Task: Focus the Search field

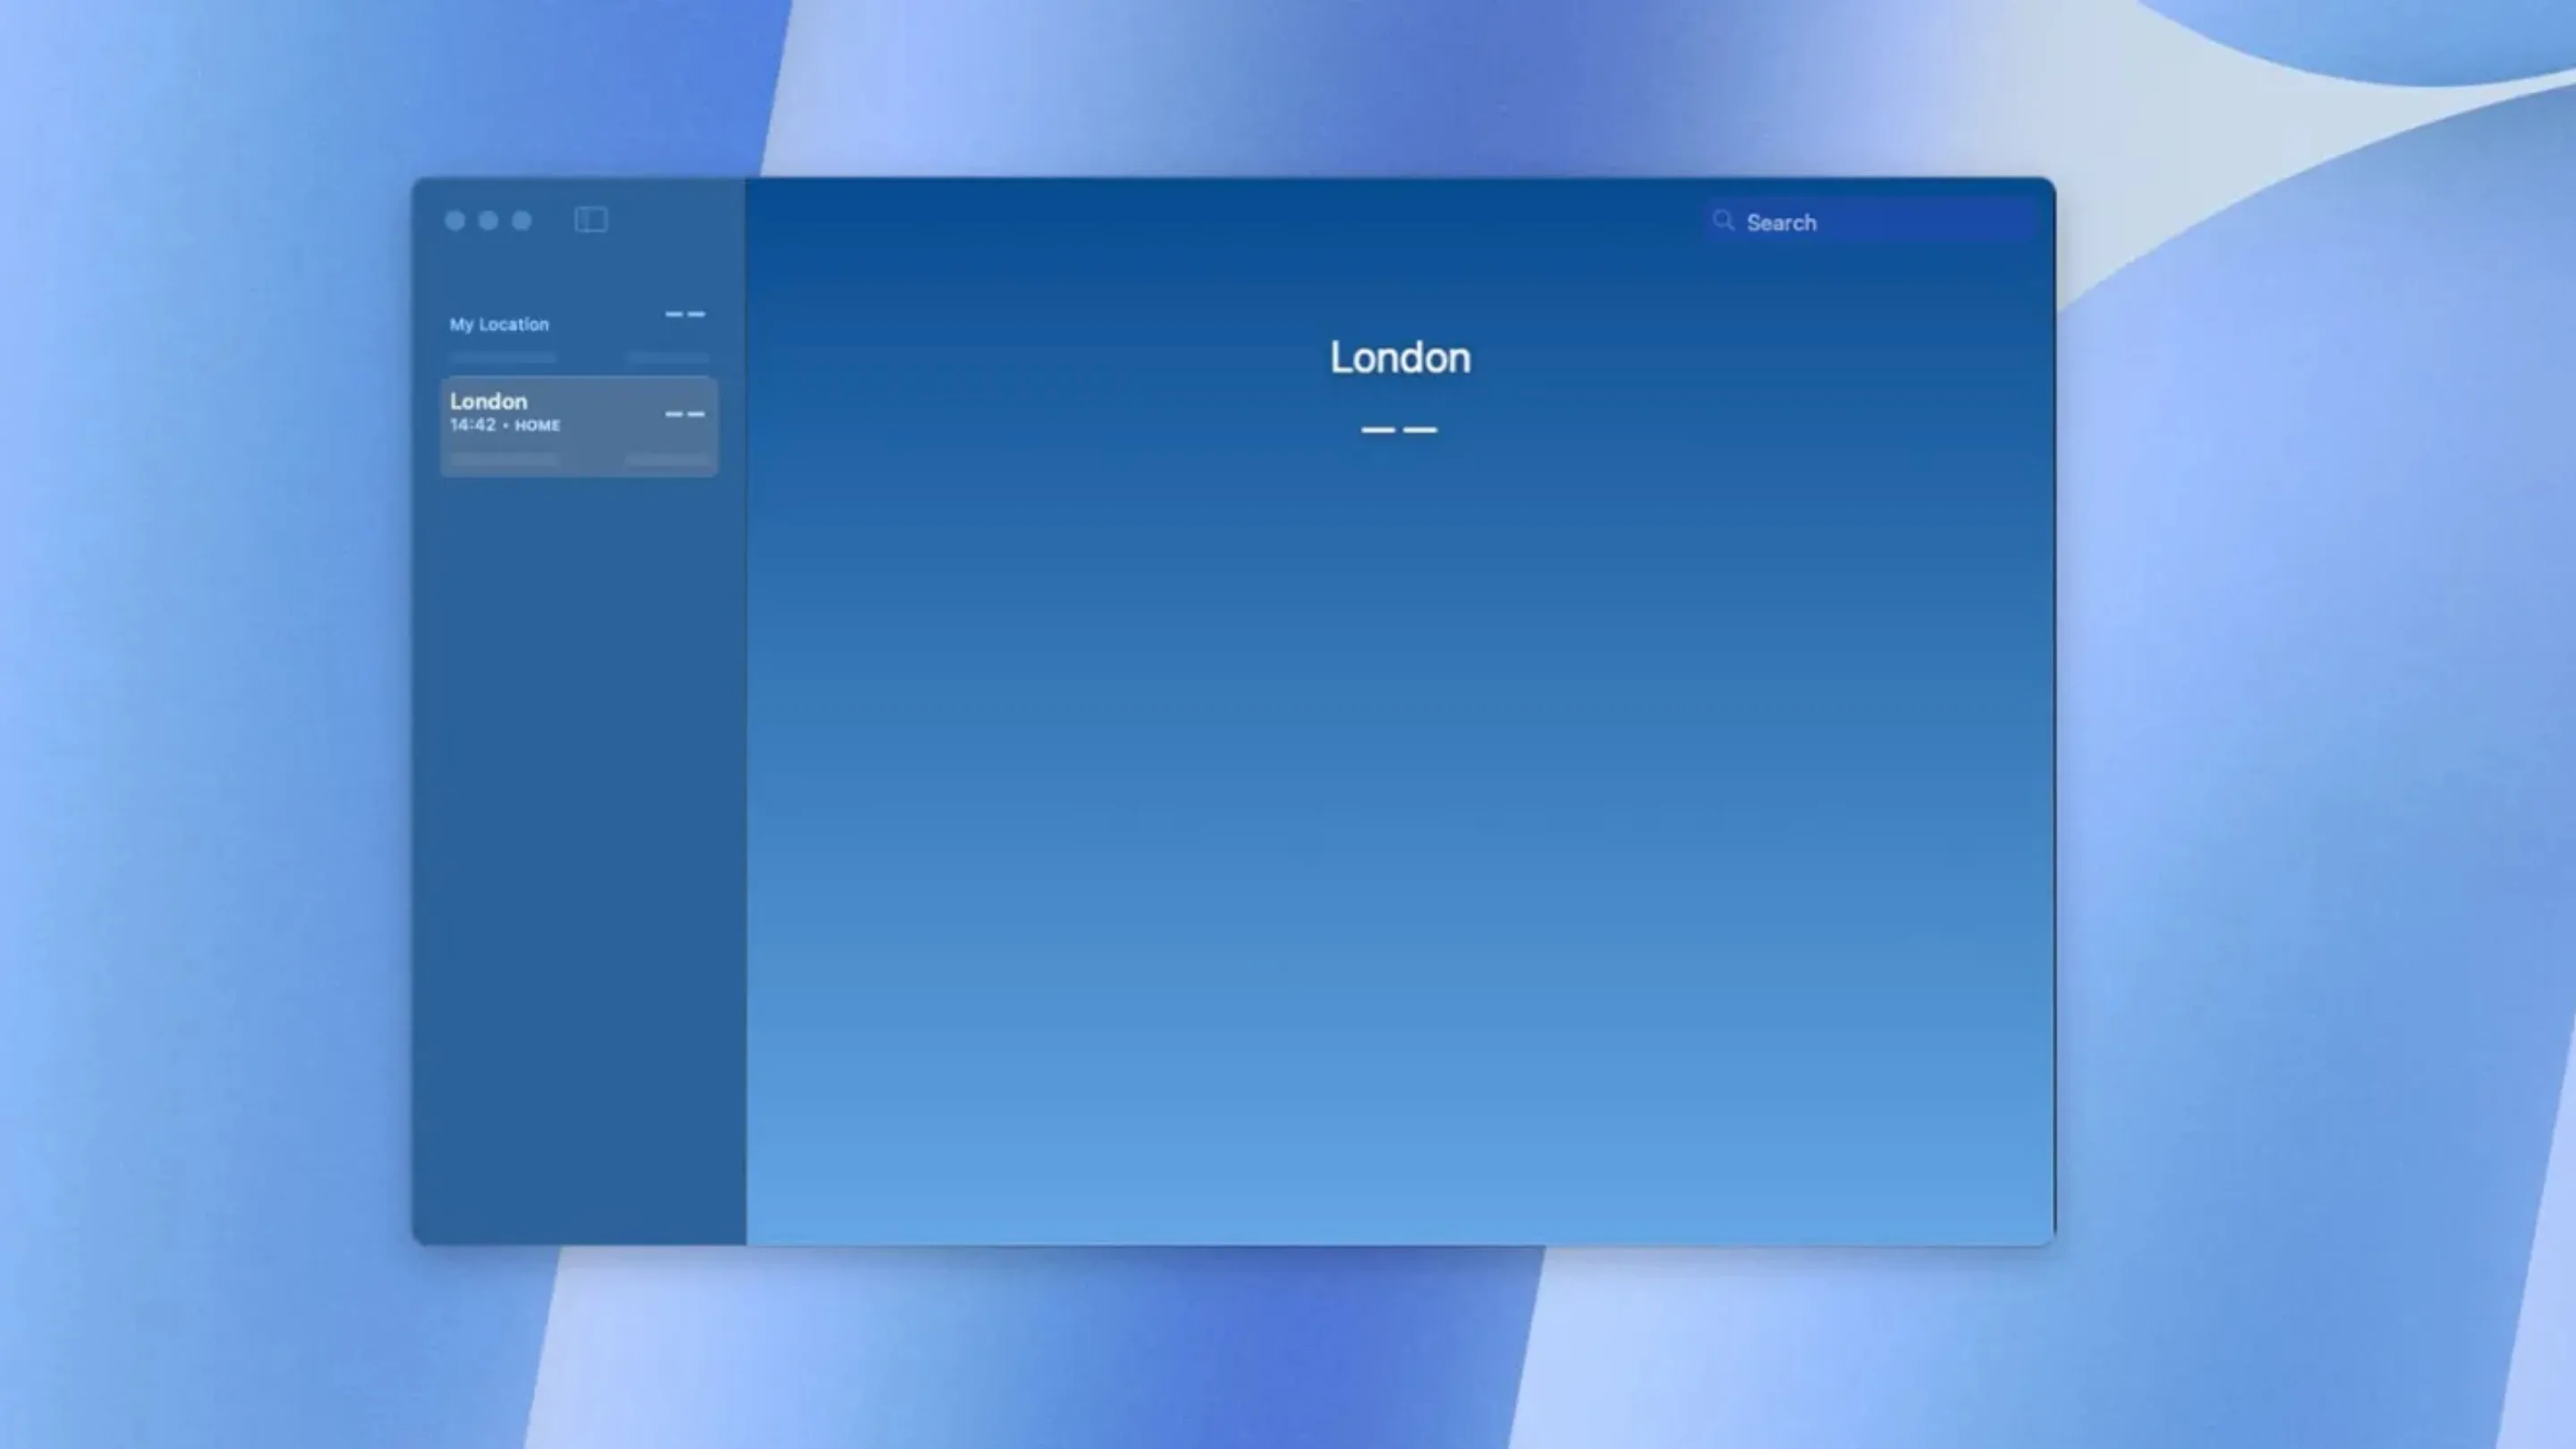Action: [1870, 222]
